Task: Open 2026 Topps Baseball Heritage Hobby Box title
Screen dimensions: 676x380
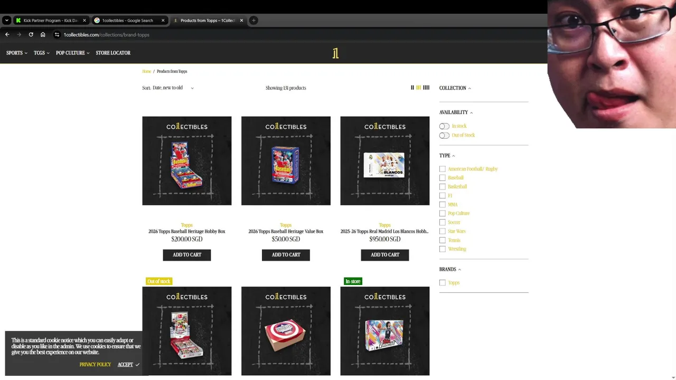Action: pyautogui.click(x=187, y=231)
